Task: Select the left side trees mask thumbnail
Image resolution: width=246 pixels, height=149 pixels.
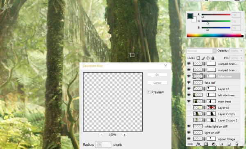Action: 211,95
